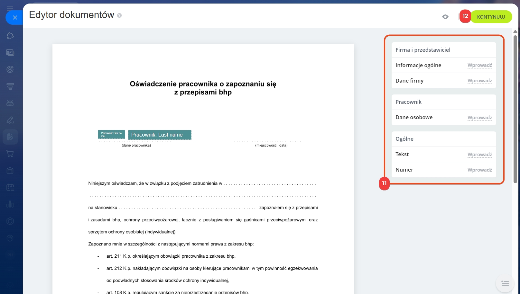Open the shopping cart sidebar icon
Viewport: 520px width, 294px height.
pos(10,154)
